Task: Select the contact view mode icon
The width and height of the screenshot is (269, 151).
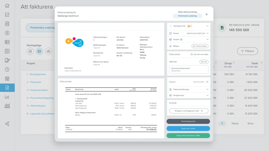Action: point(30,51)
